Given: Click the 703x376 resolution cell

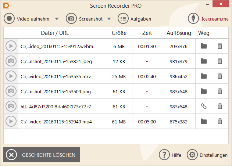Looking at the screenshot, I should [x=178, y=46].
